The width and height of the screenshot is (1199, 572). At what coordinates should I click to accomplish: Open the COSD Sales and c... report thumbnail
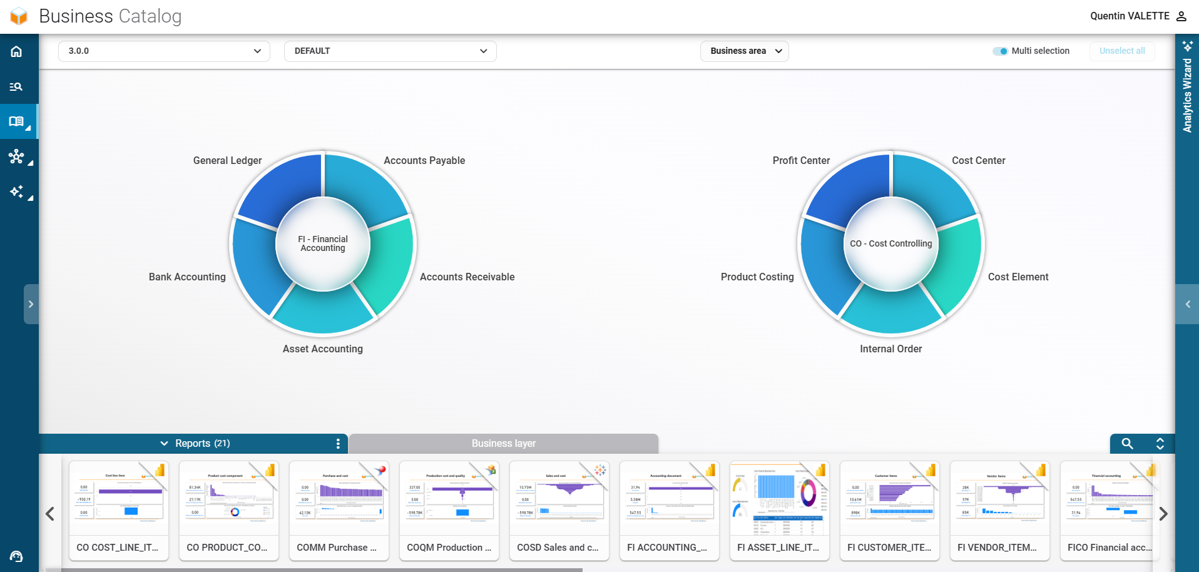(559, 511)
